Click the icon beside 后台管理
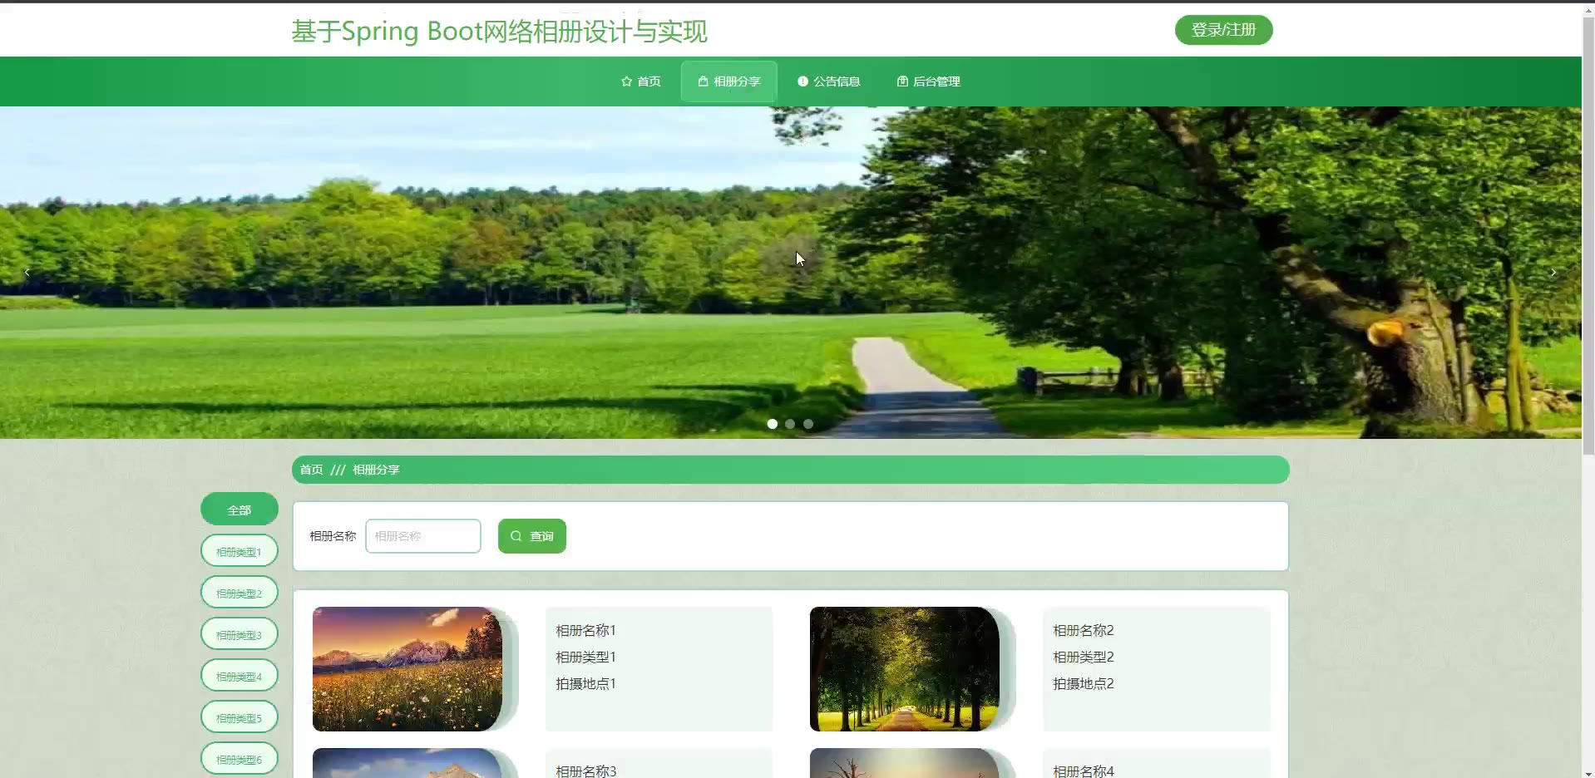Viewport: 1595px width, 778px height. pyautogui.click(x=902, y=81)
